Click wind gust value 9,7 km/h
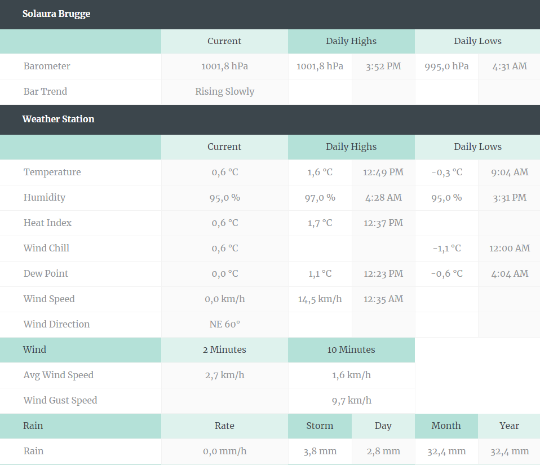540x465 pixels. [351, 401]
